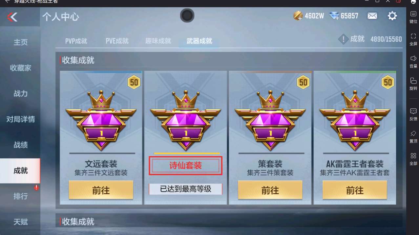Toggle 全屏 fullscreen icon
419x235 pixels.
[x=413, y=36]
